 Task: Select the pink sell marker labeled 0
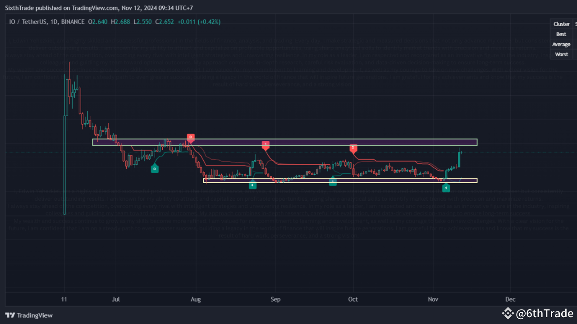[190, 137]
